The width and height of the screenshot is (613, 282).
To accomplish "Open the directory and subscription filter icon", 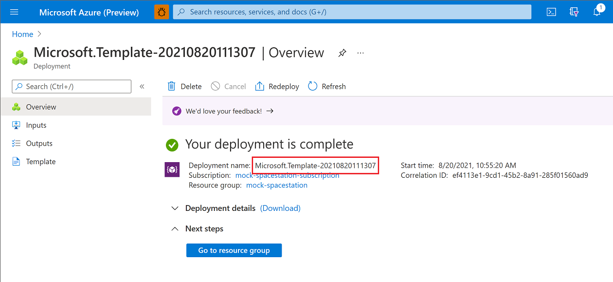I will (574, 12).
